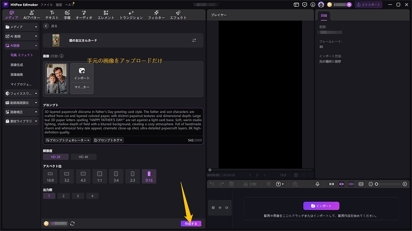Select 画像編集 in the sidebar
The image size is (412, 231).
pyautogui.click(x=16, y=74)
